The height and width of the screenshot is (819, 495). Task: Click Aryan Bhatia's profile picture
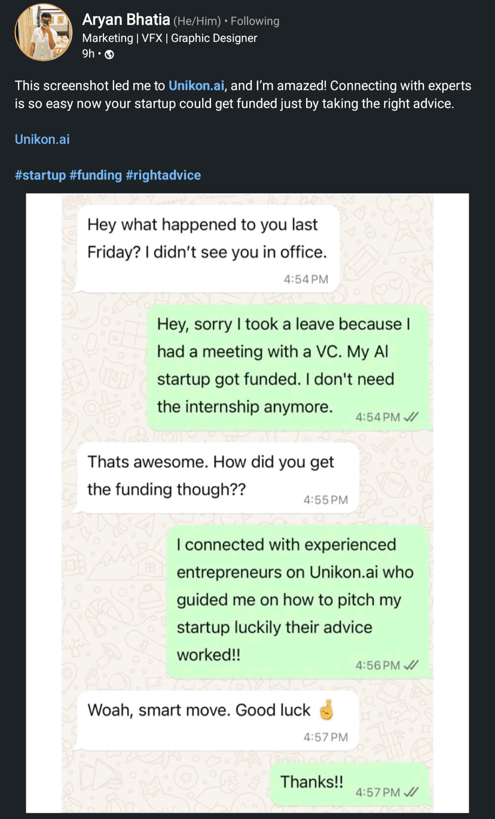tap(43, 32)
